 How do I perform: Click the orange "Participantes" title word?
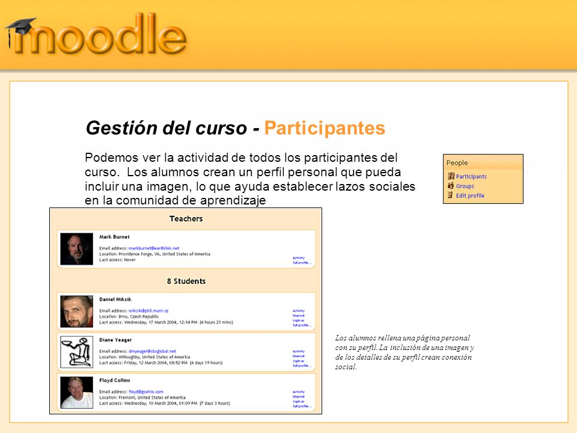click(x=325, y=128)
